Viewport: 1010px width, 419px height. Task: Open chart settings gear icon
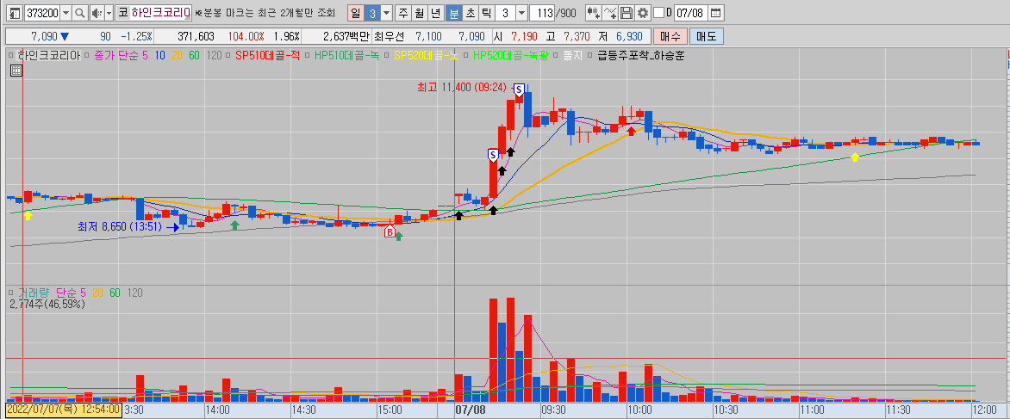click(x=641, y=12)
